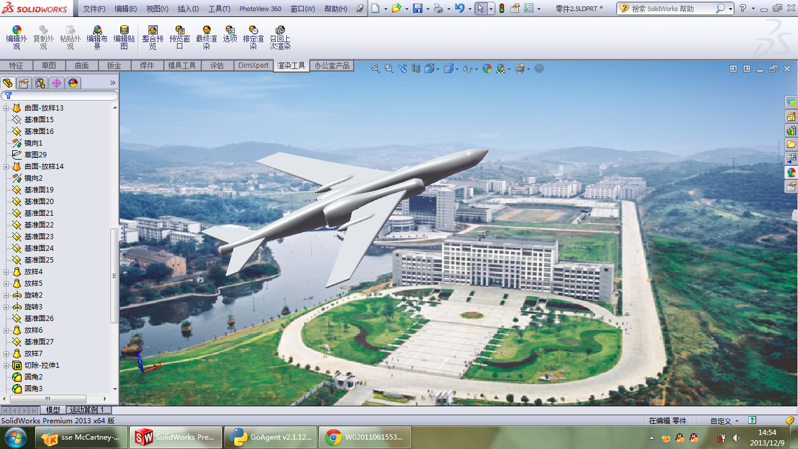Image resolution: width=798 pixels, height=449 pixels.
Task: Open the File Explorer folder in task pane
Action: (x=791, y=144)
